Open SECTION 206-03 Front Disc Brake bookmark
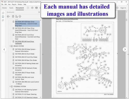The height and width of the screenshot is (99, 129). click(26, 57)
